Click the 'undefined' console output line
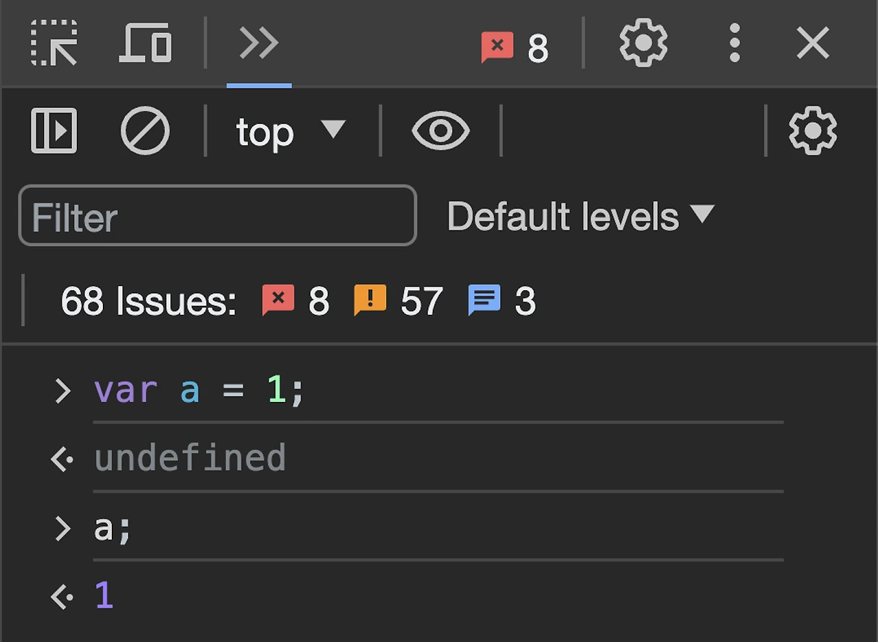Viewport: 878px width, 642px height. [x=190, y=458]
